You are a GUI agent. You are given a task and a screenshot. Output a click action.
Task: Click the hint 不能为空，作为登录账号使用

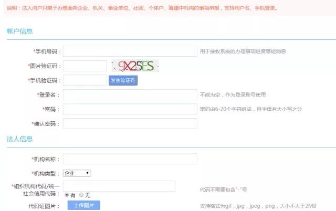coord(233,94)
